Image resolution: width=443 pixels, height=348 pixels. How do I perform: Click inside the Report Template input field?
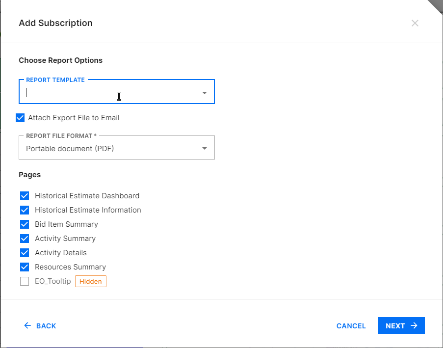pos(108,93)
